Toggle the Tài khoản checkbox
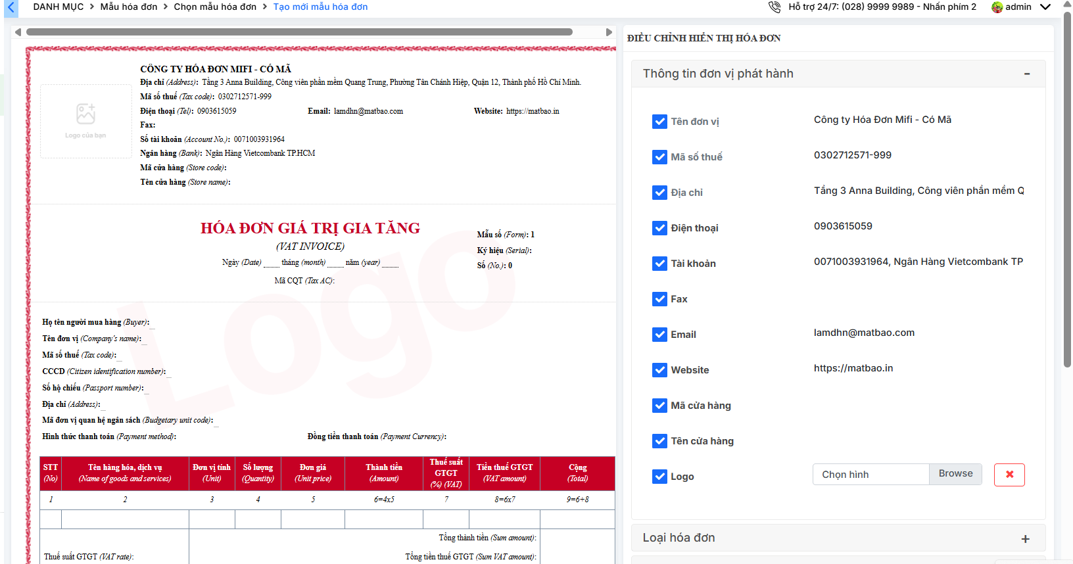 (659, 264)
